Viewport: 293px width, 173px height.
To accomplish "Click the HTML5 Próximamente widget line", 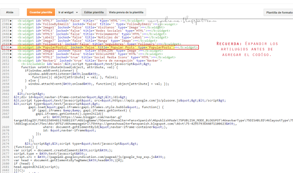I will 92,34.
